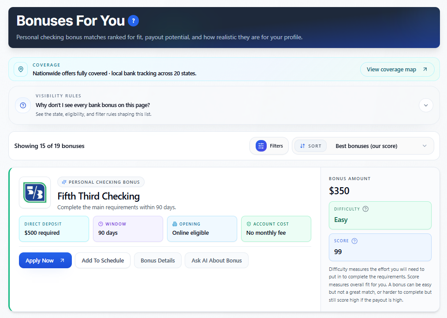Click Ask AI About Bonus button
This screenshot has height=318, width=447.
pos(216,260)
